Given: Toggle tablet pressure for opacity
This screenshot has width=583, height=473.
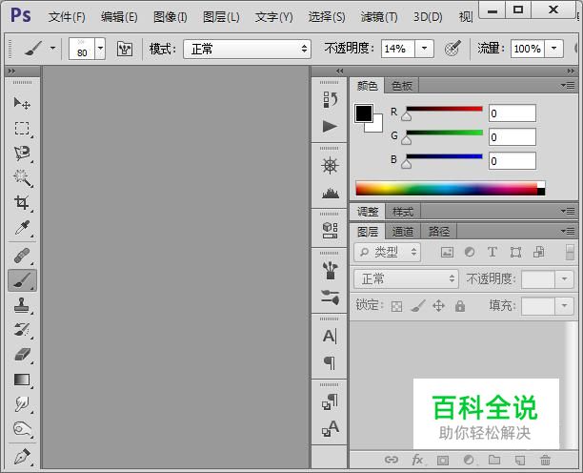Looking at the screenshot, I should (x=452, y=49).
